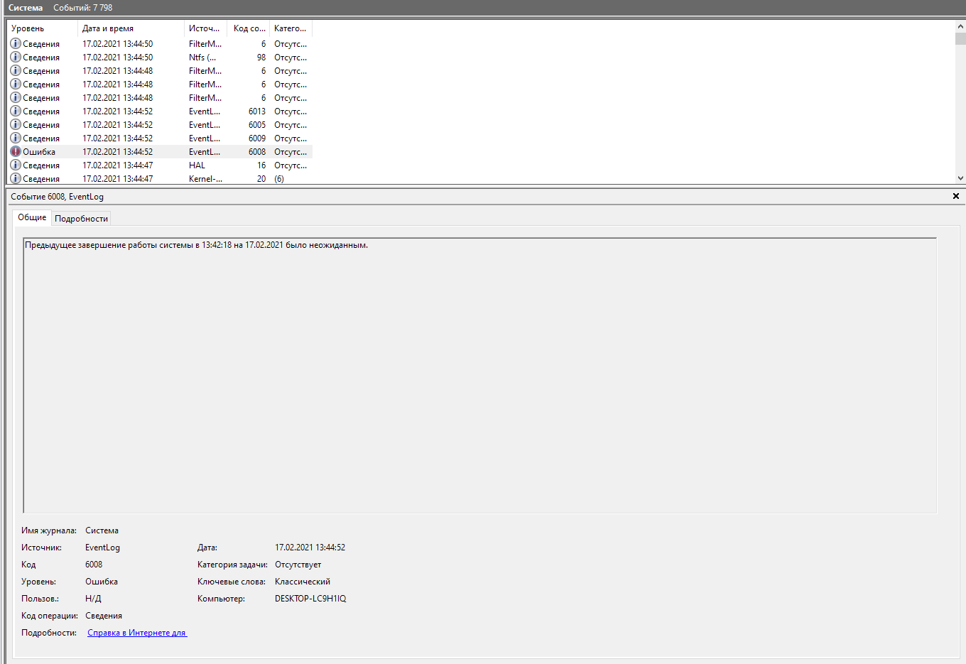Select the event code 6013 cell
Image resolution: width=966 pixels, height=664 pixels.
coord(257,111)
